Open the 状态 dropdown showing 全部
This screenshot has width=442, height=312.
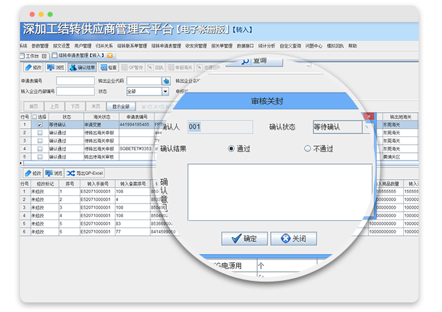pos(165,91)
